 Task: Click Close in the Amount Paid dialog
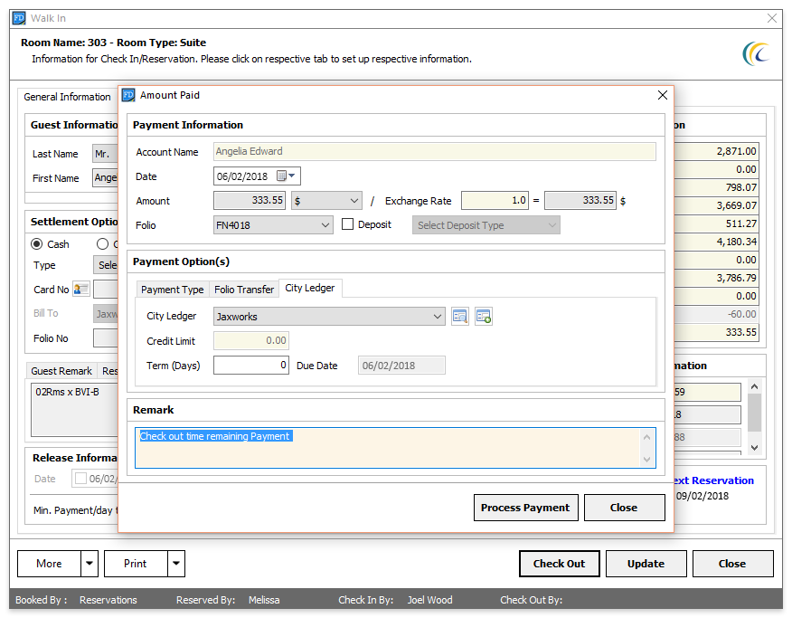coord(624,508)
